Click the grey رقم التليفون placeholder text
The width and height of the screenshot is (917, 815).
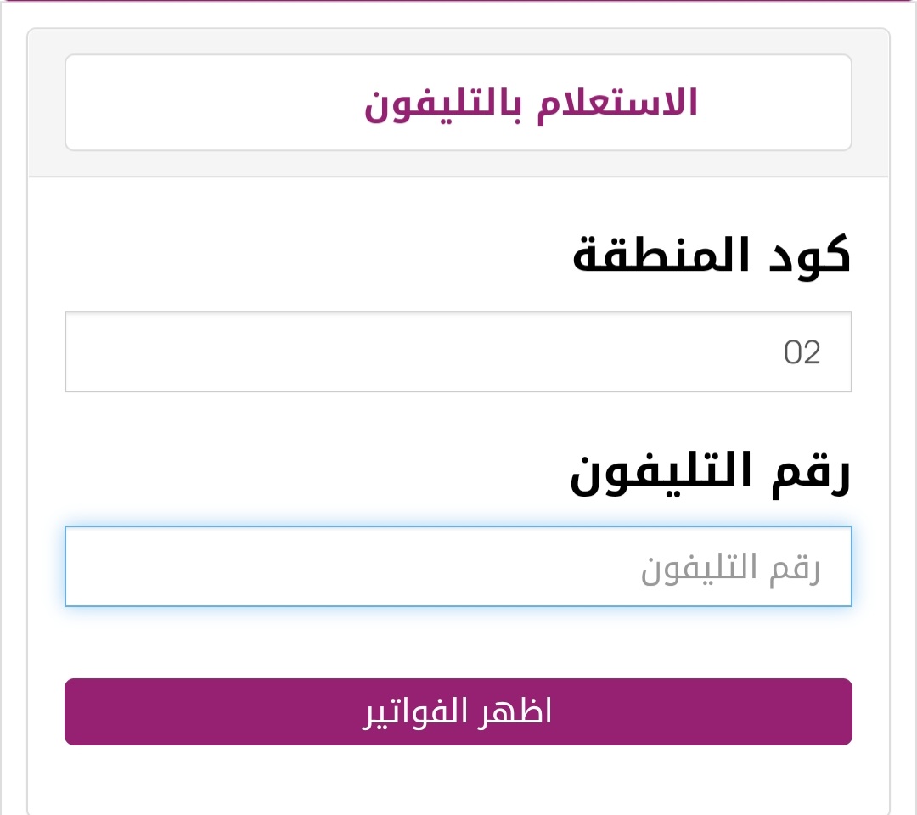(x=730, y=568)
